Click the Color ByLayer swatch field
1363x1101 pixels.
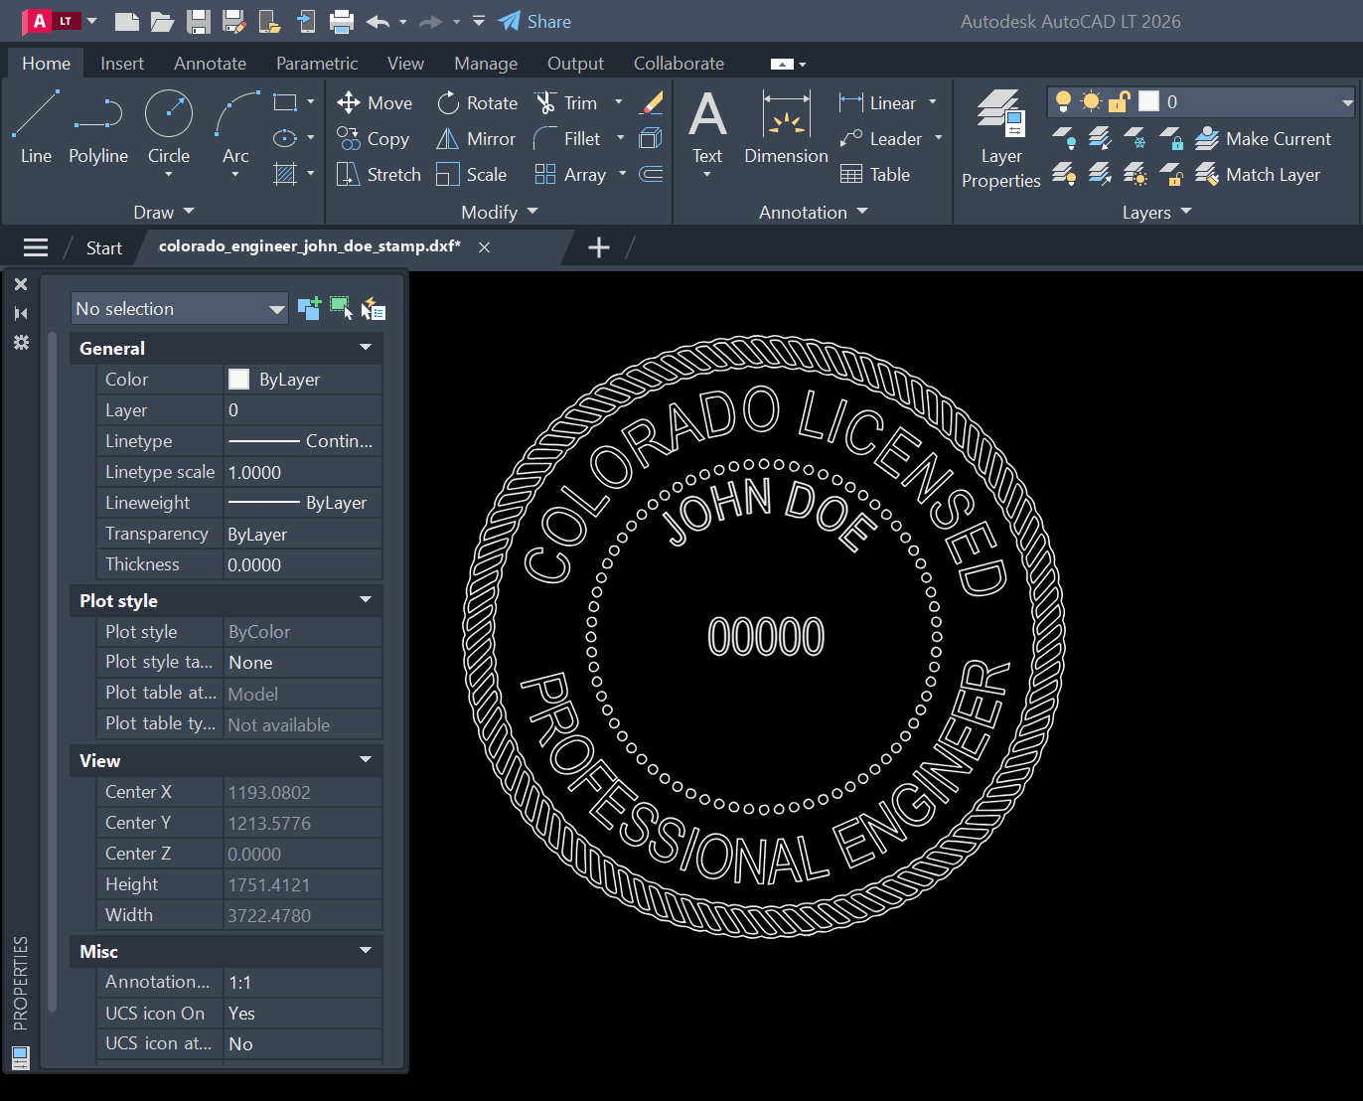coord(303,380)
